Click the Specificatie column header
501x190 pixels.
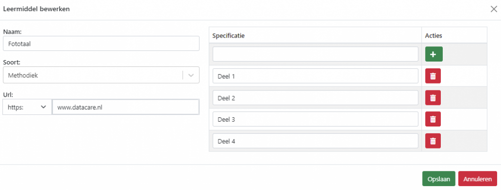(228, 36)
